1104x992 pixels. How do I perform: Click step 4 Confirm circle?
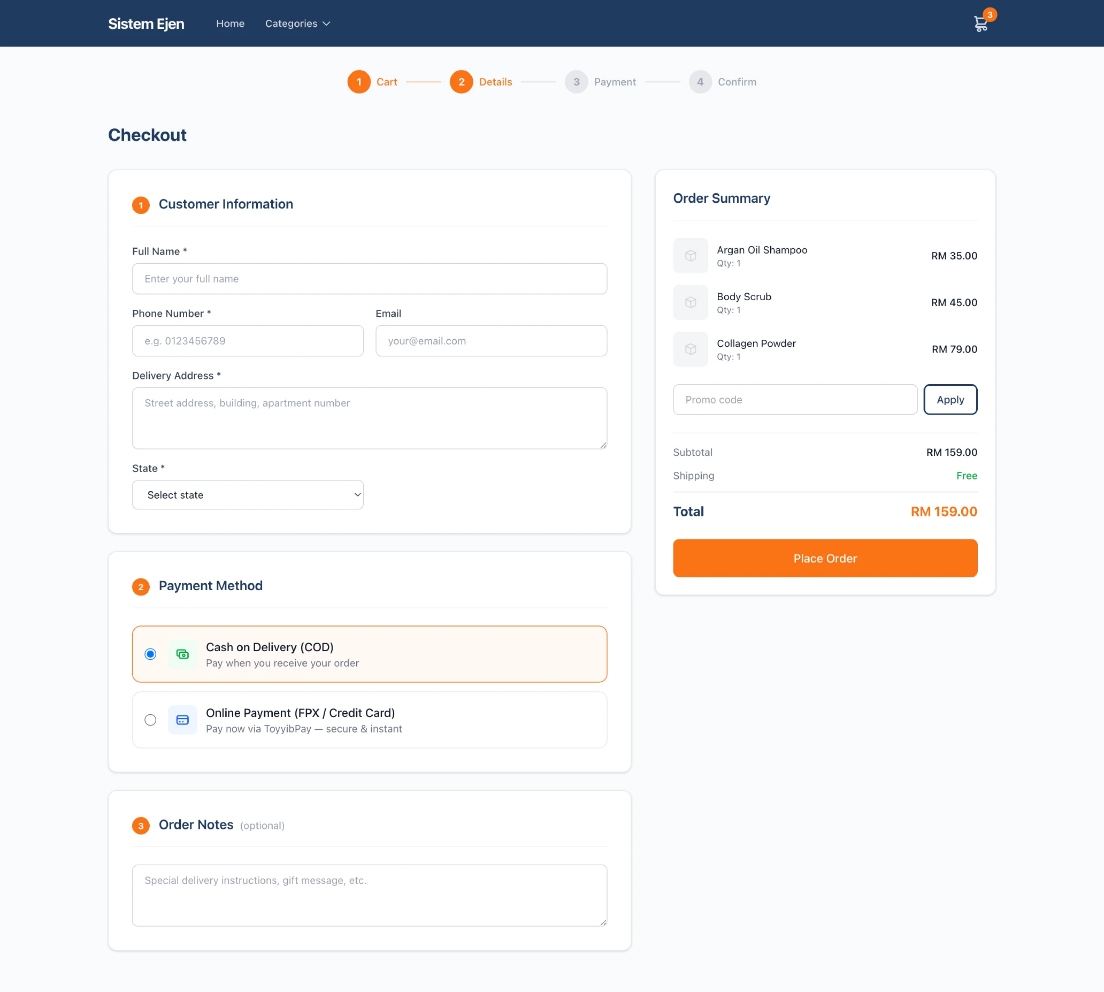coord(700,82)
